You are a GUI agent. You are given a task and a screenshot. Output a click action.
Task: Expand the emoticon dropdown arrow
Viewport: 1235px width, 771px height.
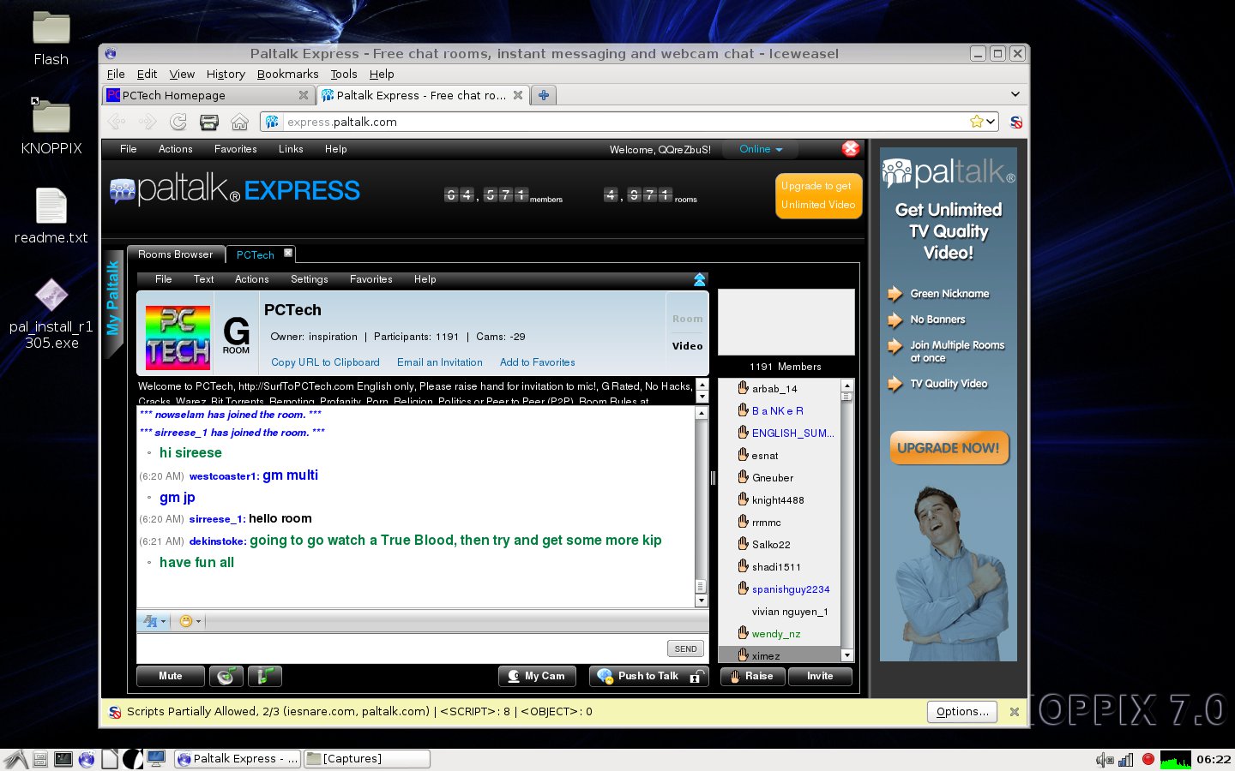199,622
